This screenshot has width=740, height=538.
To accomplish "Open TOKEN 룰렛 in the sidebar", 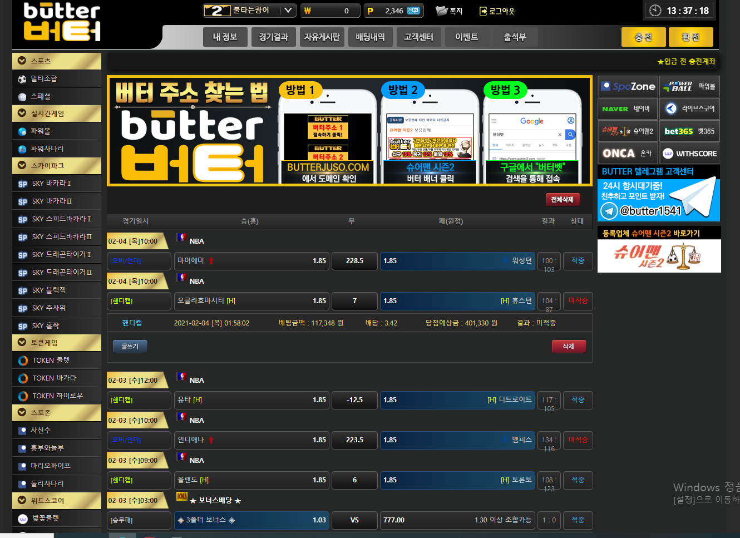I will click(57, 361).
